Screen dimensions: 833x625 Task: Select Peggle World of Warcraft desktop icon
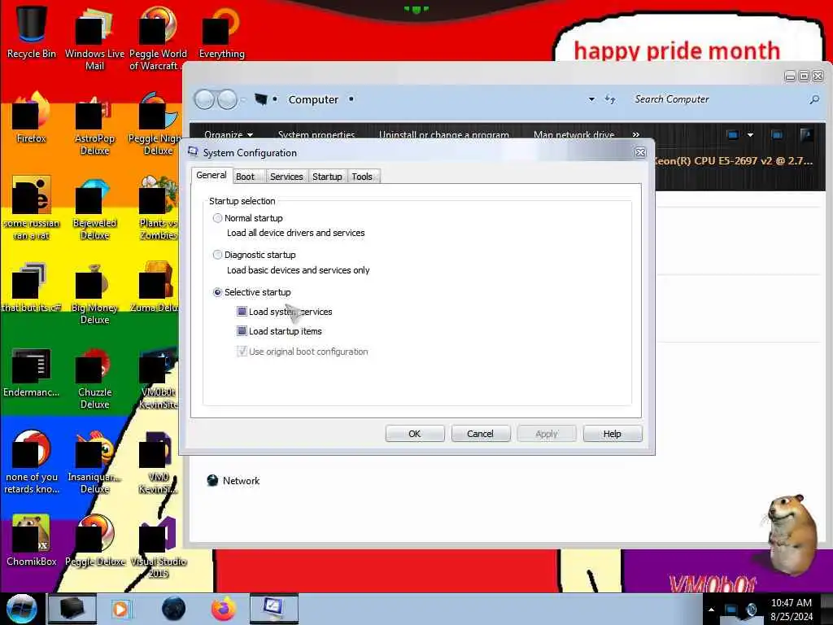[158, 39]
